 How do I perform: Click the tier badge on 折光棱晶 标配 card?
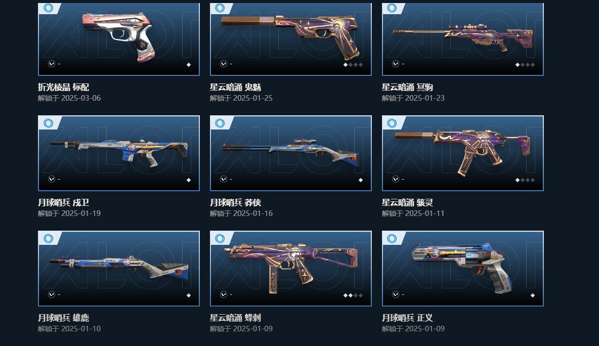point(48,8)
